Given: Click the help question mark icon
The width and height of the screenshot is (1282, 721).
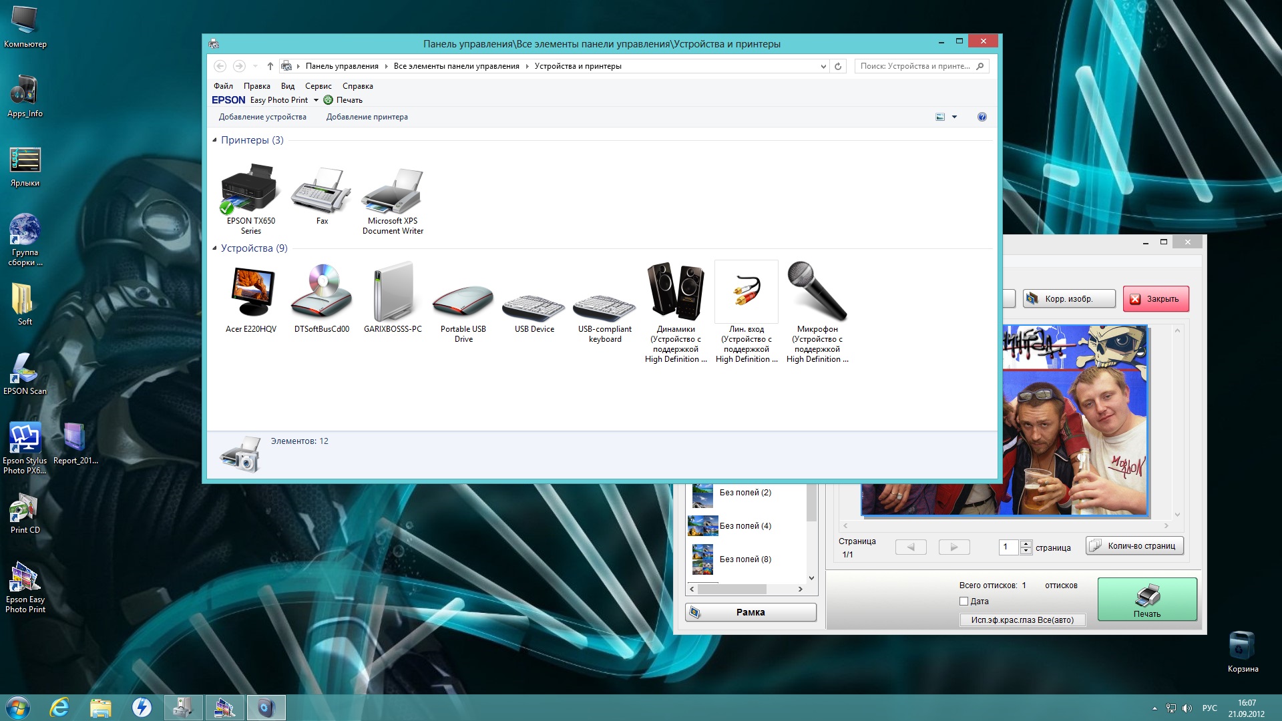Looking at the screenshot, I should (982, 117).
